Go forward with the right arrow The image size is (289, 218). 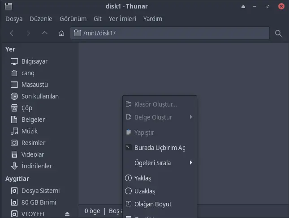(x=28, y=33)
